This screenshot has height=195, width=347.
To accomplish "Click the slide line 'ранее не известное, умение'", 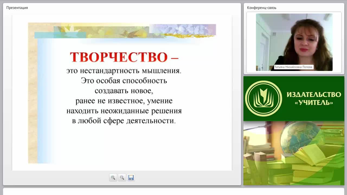I will pos(124,101).
